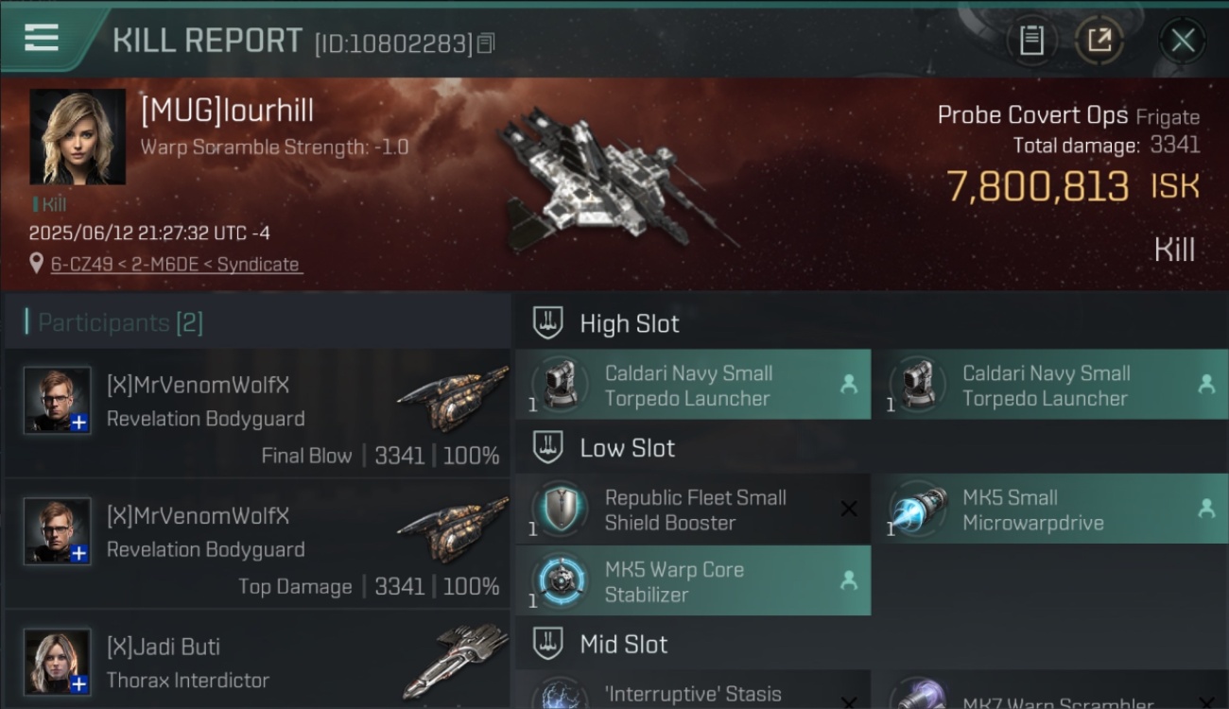Close the Kill Report window
Screen dimensions: 1229x709
point(1183,41)
